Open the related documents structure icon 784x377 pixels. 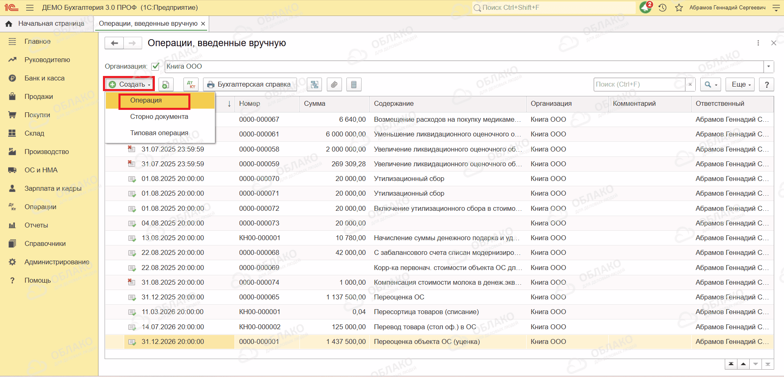pyautogui.click(x=314, y=85)
